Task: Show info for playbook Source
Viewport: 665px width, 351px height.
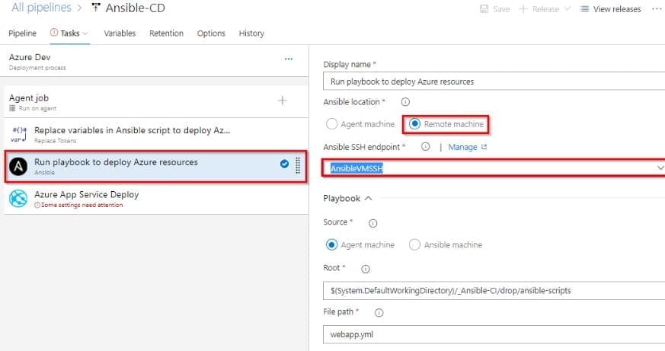Action: coord(372,223)
